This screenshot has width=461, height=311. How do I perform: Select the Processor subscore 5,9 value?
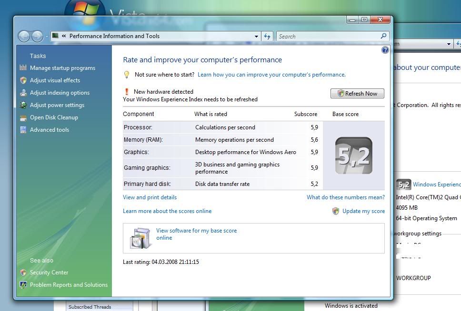(314, 127)
